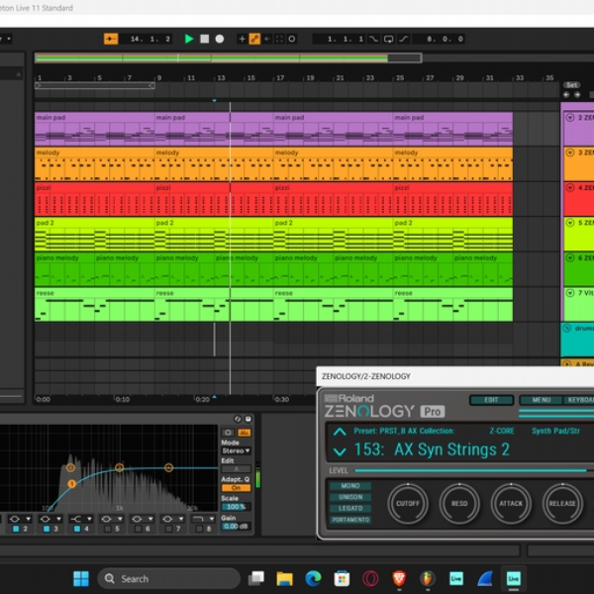Start playback with the green Play button
Image resolution: width=594 pixels, height=594 pixels.
pos(189,39)
